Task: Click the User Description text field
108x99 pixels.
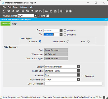Action: click(x=73, y=84)
